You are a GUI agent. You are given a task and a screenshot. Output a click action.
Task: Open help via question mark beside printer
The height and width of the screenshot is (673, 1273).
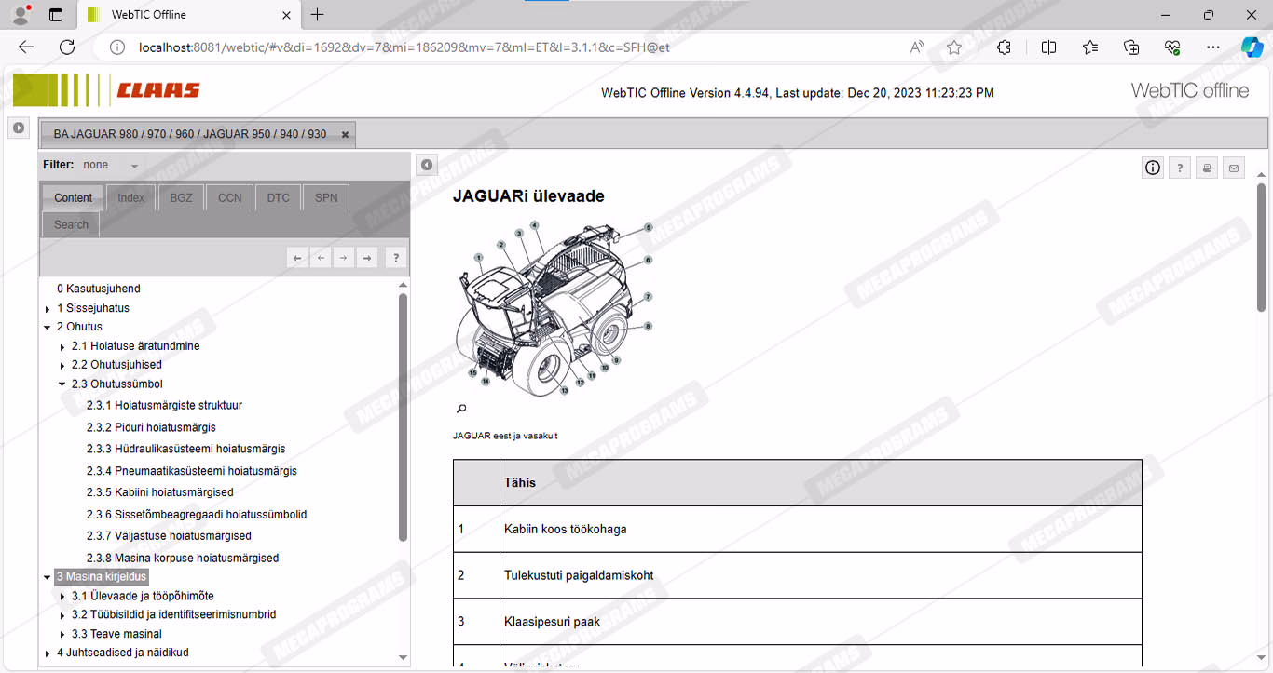1180,168
